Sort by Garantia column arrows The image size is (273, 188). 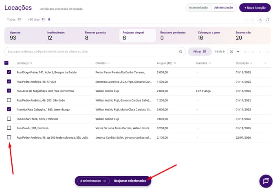click(209, 63)
